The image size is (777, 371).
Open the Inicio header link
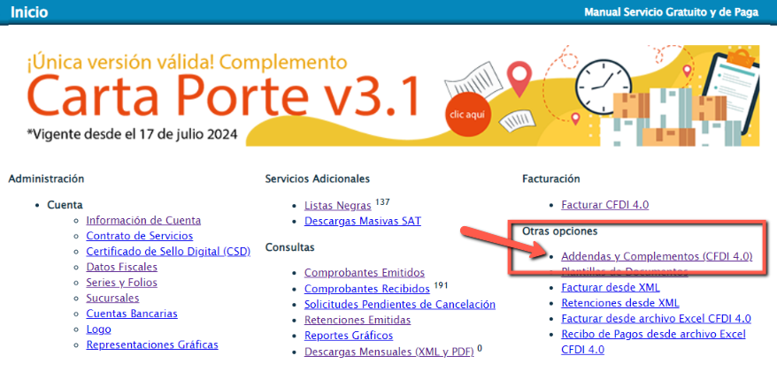(29, 11)
